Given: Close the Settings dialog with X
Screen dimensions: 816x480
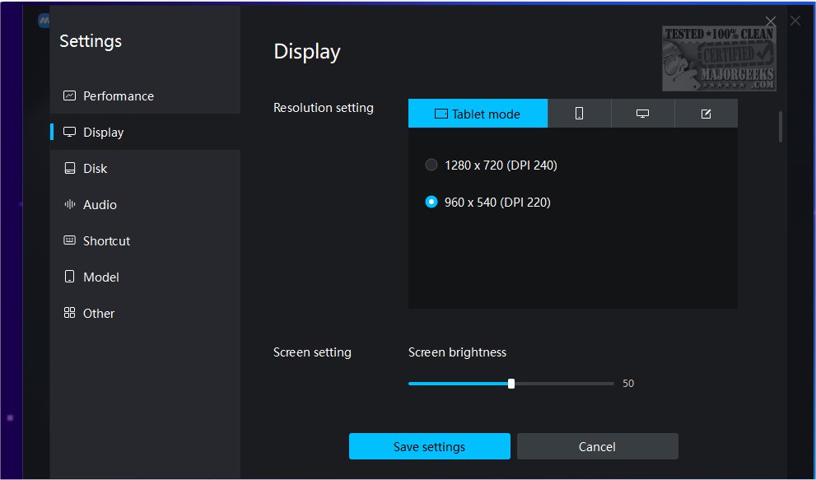Looking at the screenshot, I should coord(771,21).
